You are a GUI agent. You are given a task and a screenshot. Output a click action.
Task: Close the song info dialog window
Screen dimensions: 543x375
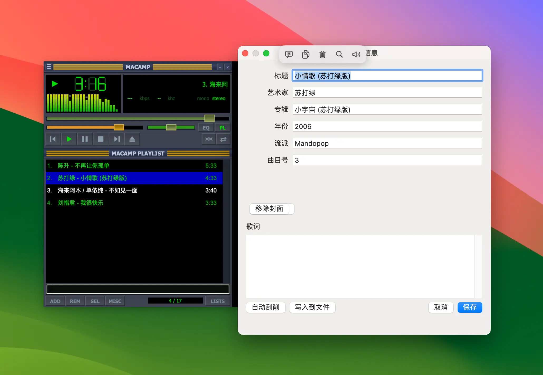(245, 53)
